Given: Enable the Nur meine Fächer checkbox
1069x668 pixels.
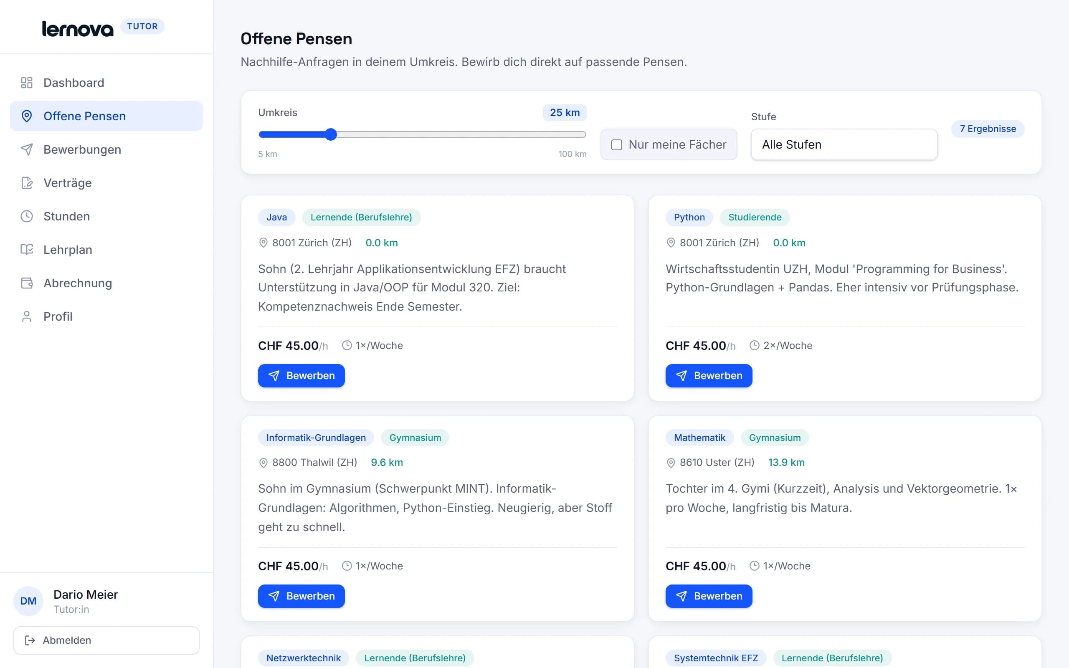Looking at the screenshot, I should [x=617, y=145].
